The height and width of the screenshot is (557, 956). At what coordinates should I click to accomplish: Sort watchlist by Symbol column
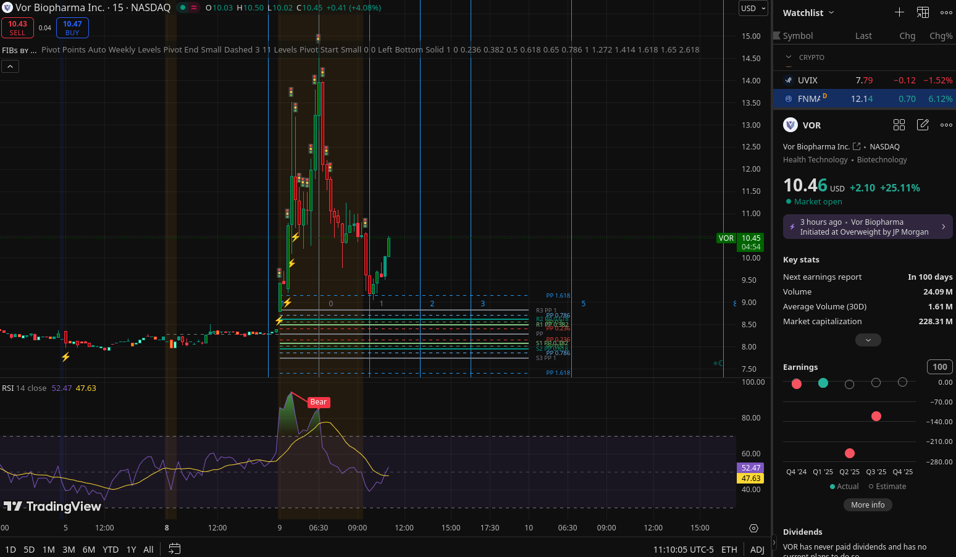tap(798, 36)
